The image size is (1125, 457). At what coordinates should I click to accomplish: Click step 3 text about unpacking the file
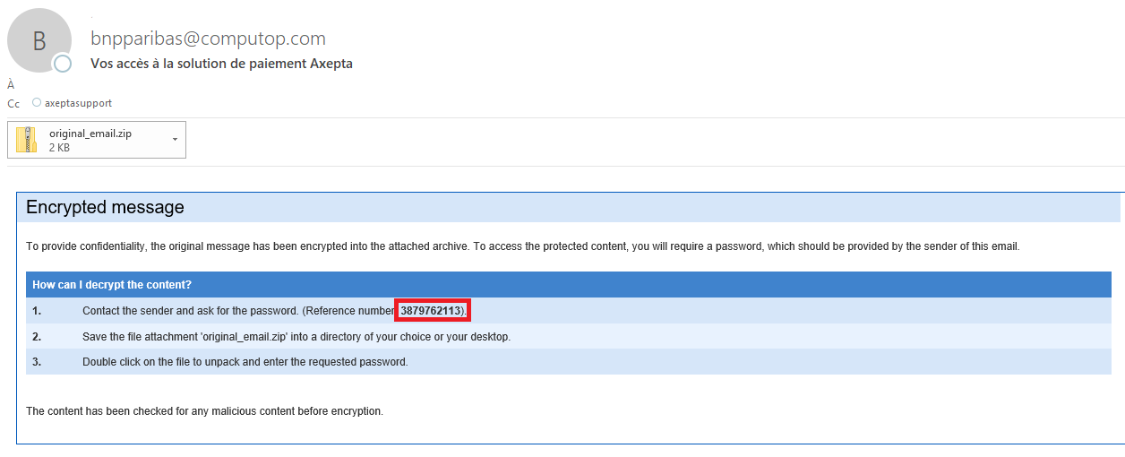pyautogui.click(x=245, y=362)
